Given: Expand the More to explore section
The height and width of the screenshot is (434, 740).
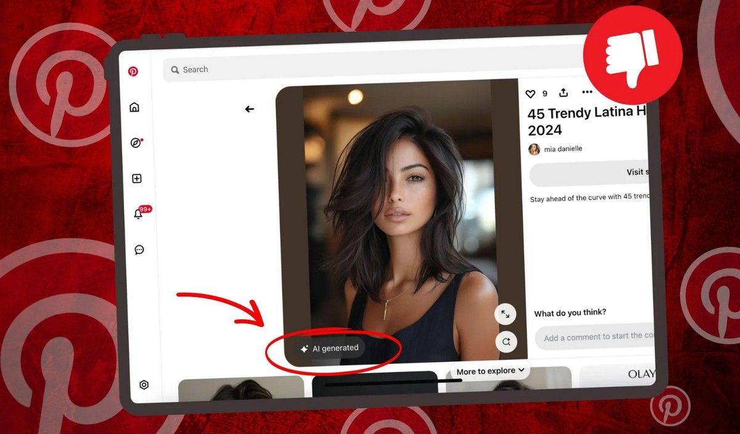Looking at the screenshot, I should [488, 371].
